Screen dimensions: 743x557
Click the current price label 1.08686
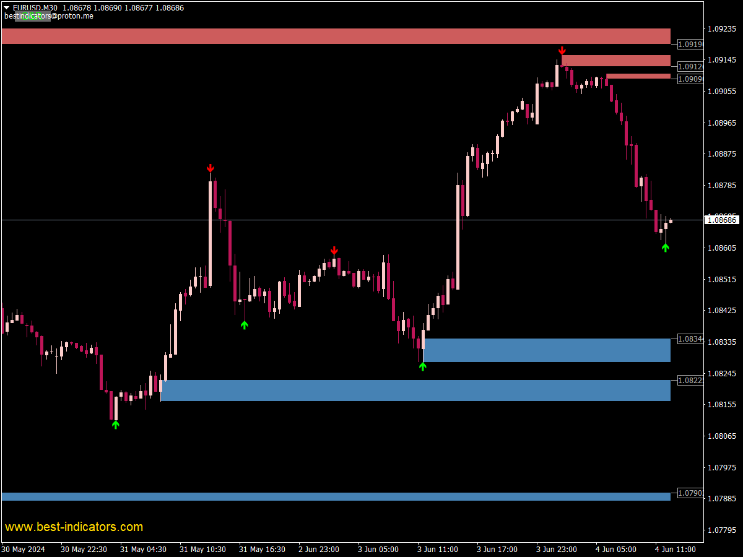point(722,218)
